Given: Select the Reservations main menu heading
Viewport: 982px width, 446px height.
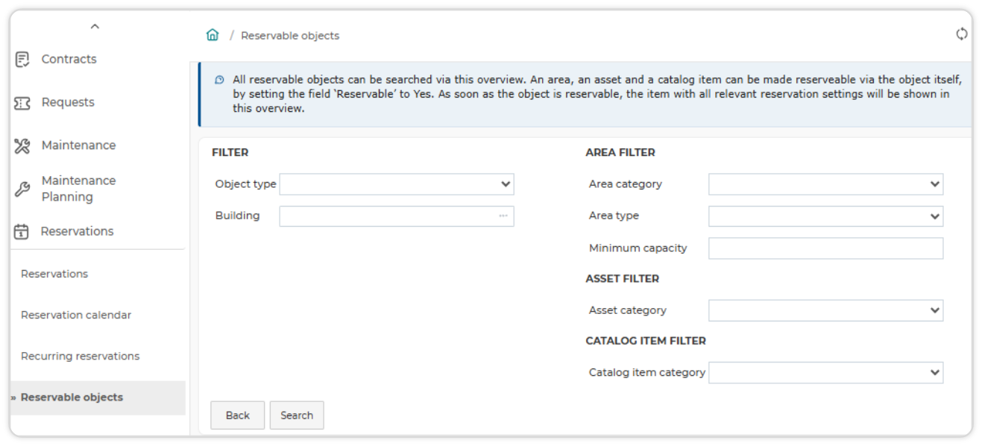Looking at the screenshot, I should point(77,231).
